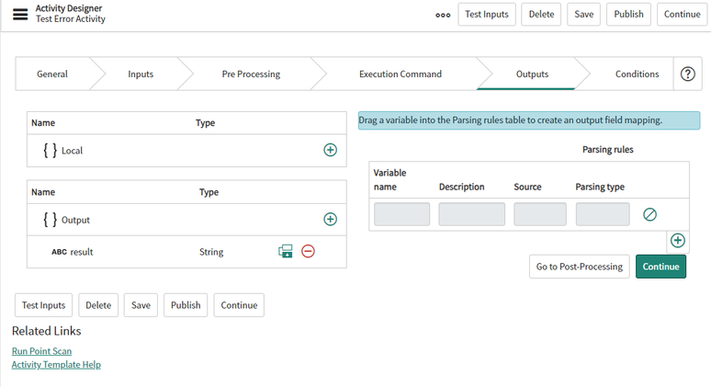Click the Local curly braces icon
Viewport: 711px width, 387px height.
(50, 150)
